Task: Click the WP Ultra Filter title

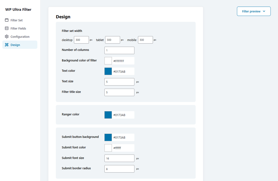Action: (x=18, y=9)
